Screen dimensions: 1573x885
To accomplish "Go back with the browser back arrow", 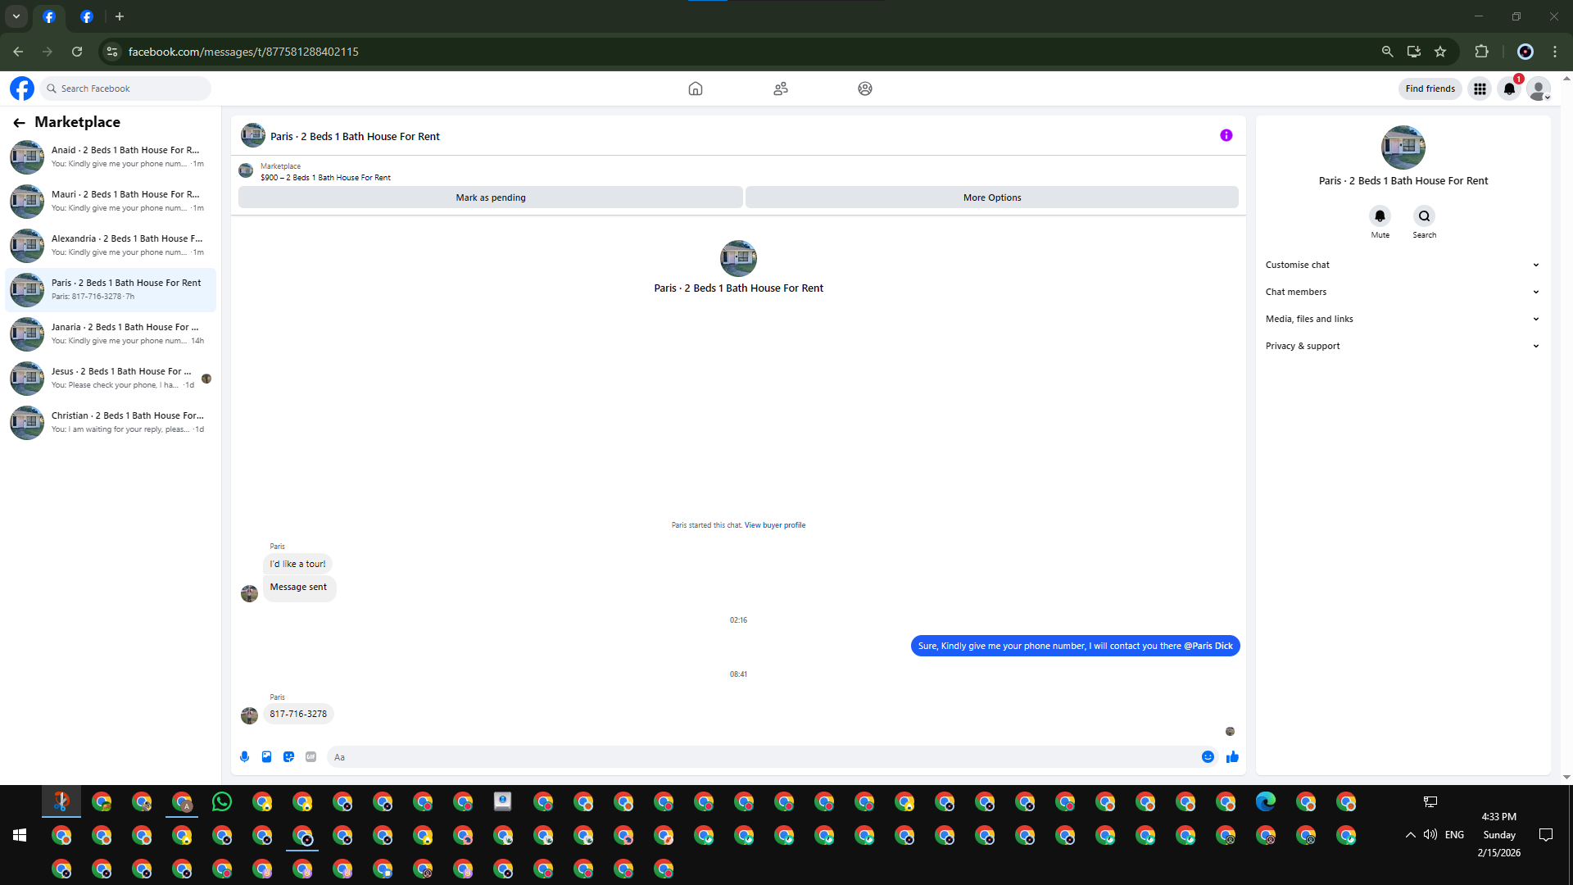I will coord(18,52).
